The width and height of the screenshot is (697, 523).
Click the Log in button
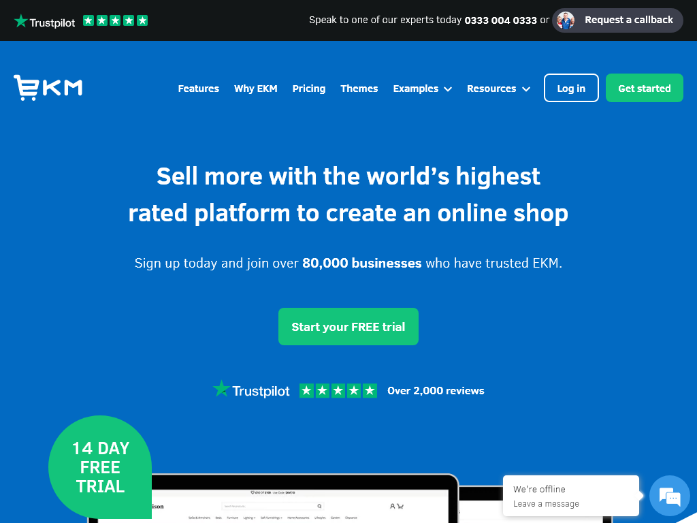(571, 88)
